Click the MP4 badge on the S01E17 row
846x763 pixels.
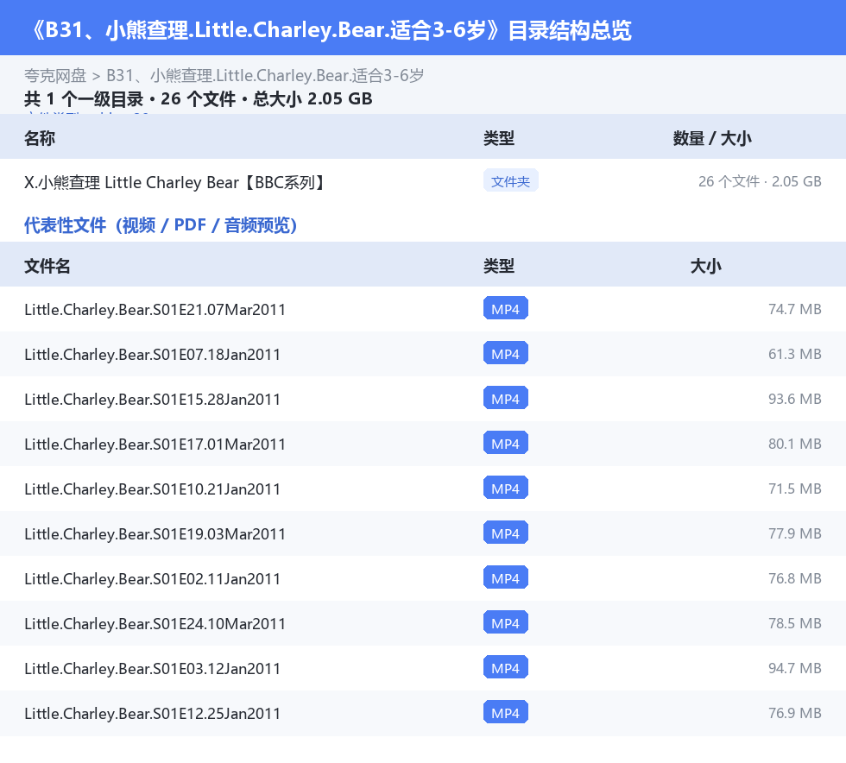(506, 443)
